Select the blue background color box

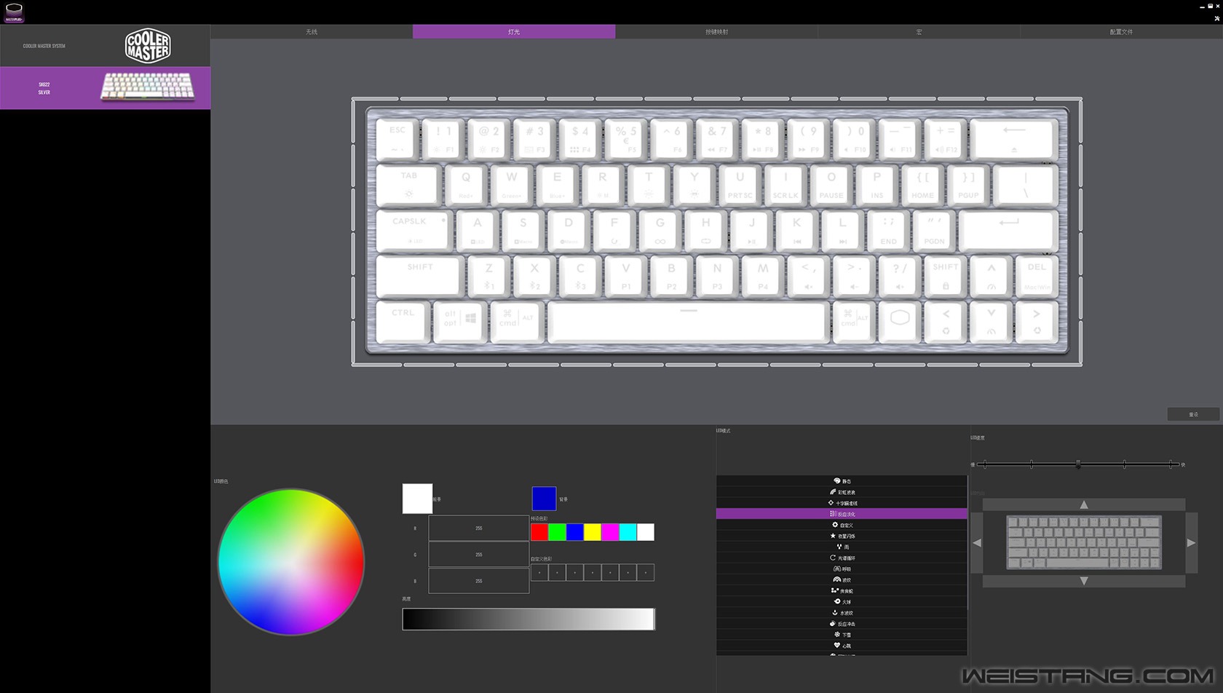click(544, 499)
